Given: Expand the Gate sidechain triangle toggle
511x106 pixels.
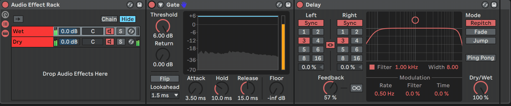Looking at the screenshot, I should (x=161, y=5).
